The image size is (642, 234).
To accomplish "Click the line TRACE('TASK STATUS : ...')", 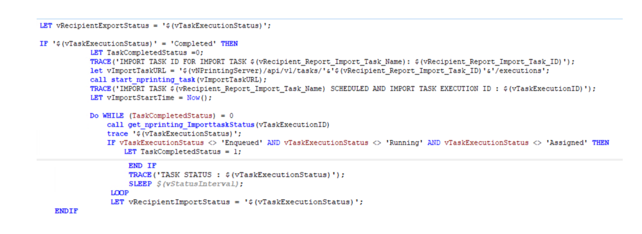I will point(236,175).
